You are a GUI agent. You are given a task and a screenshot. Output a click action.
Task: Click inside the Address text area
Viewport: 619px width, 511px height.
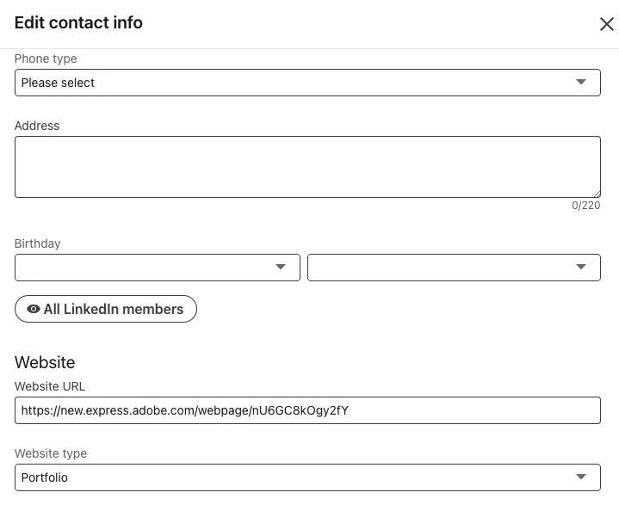click(306, 166)
